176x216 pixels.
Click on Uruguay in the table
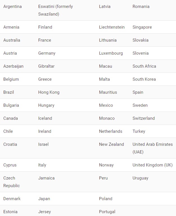pos(140,178)
